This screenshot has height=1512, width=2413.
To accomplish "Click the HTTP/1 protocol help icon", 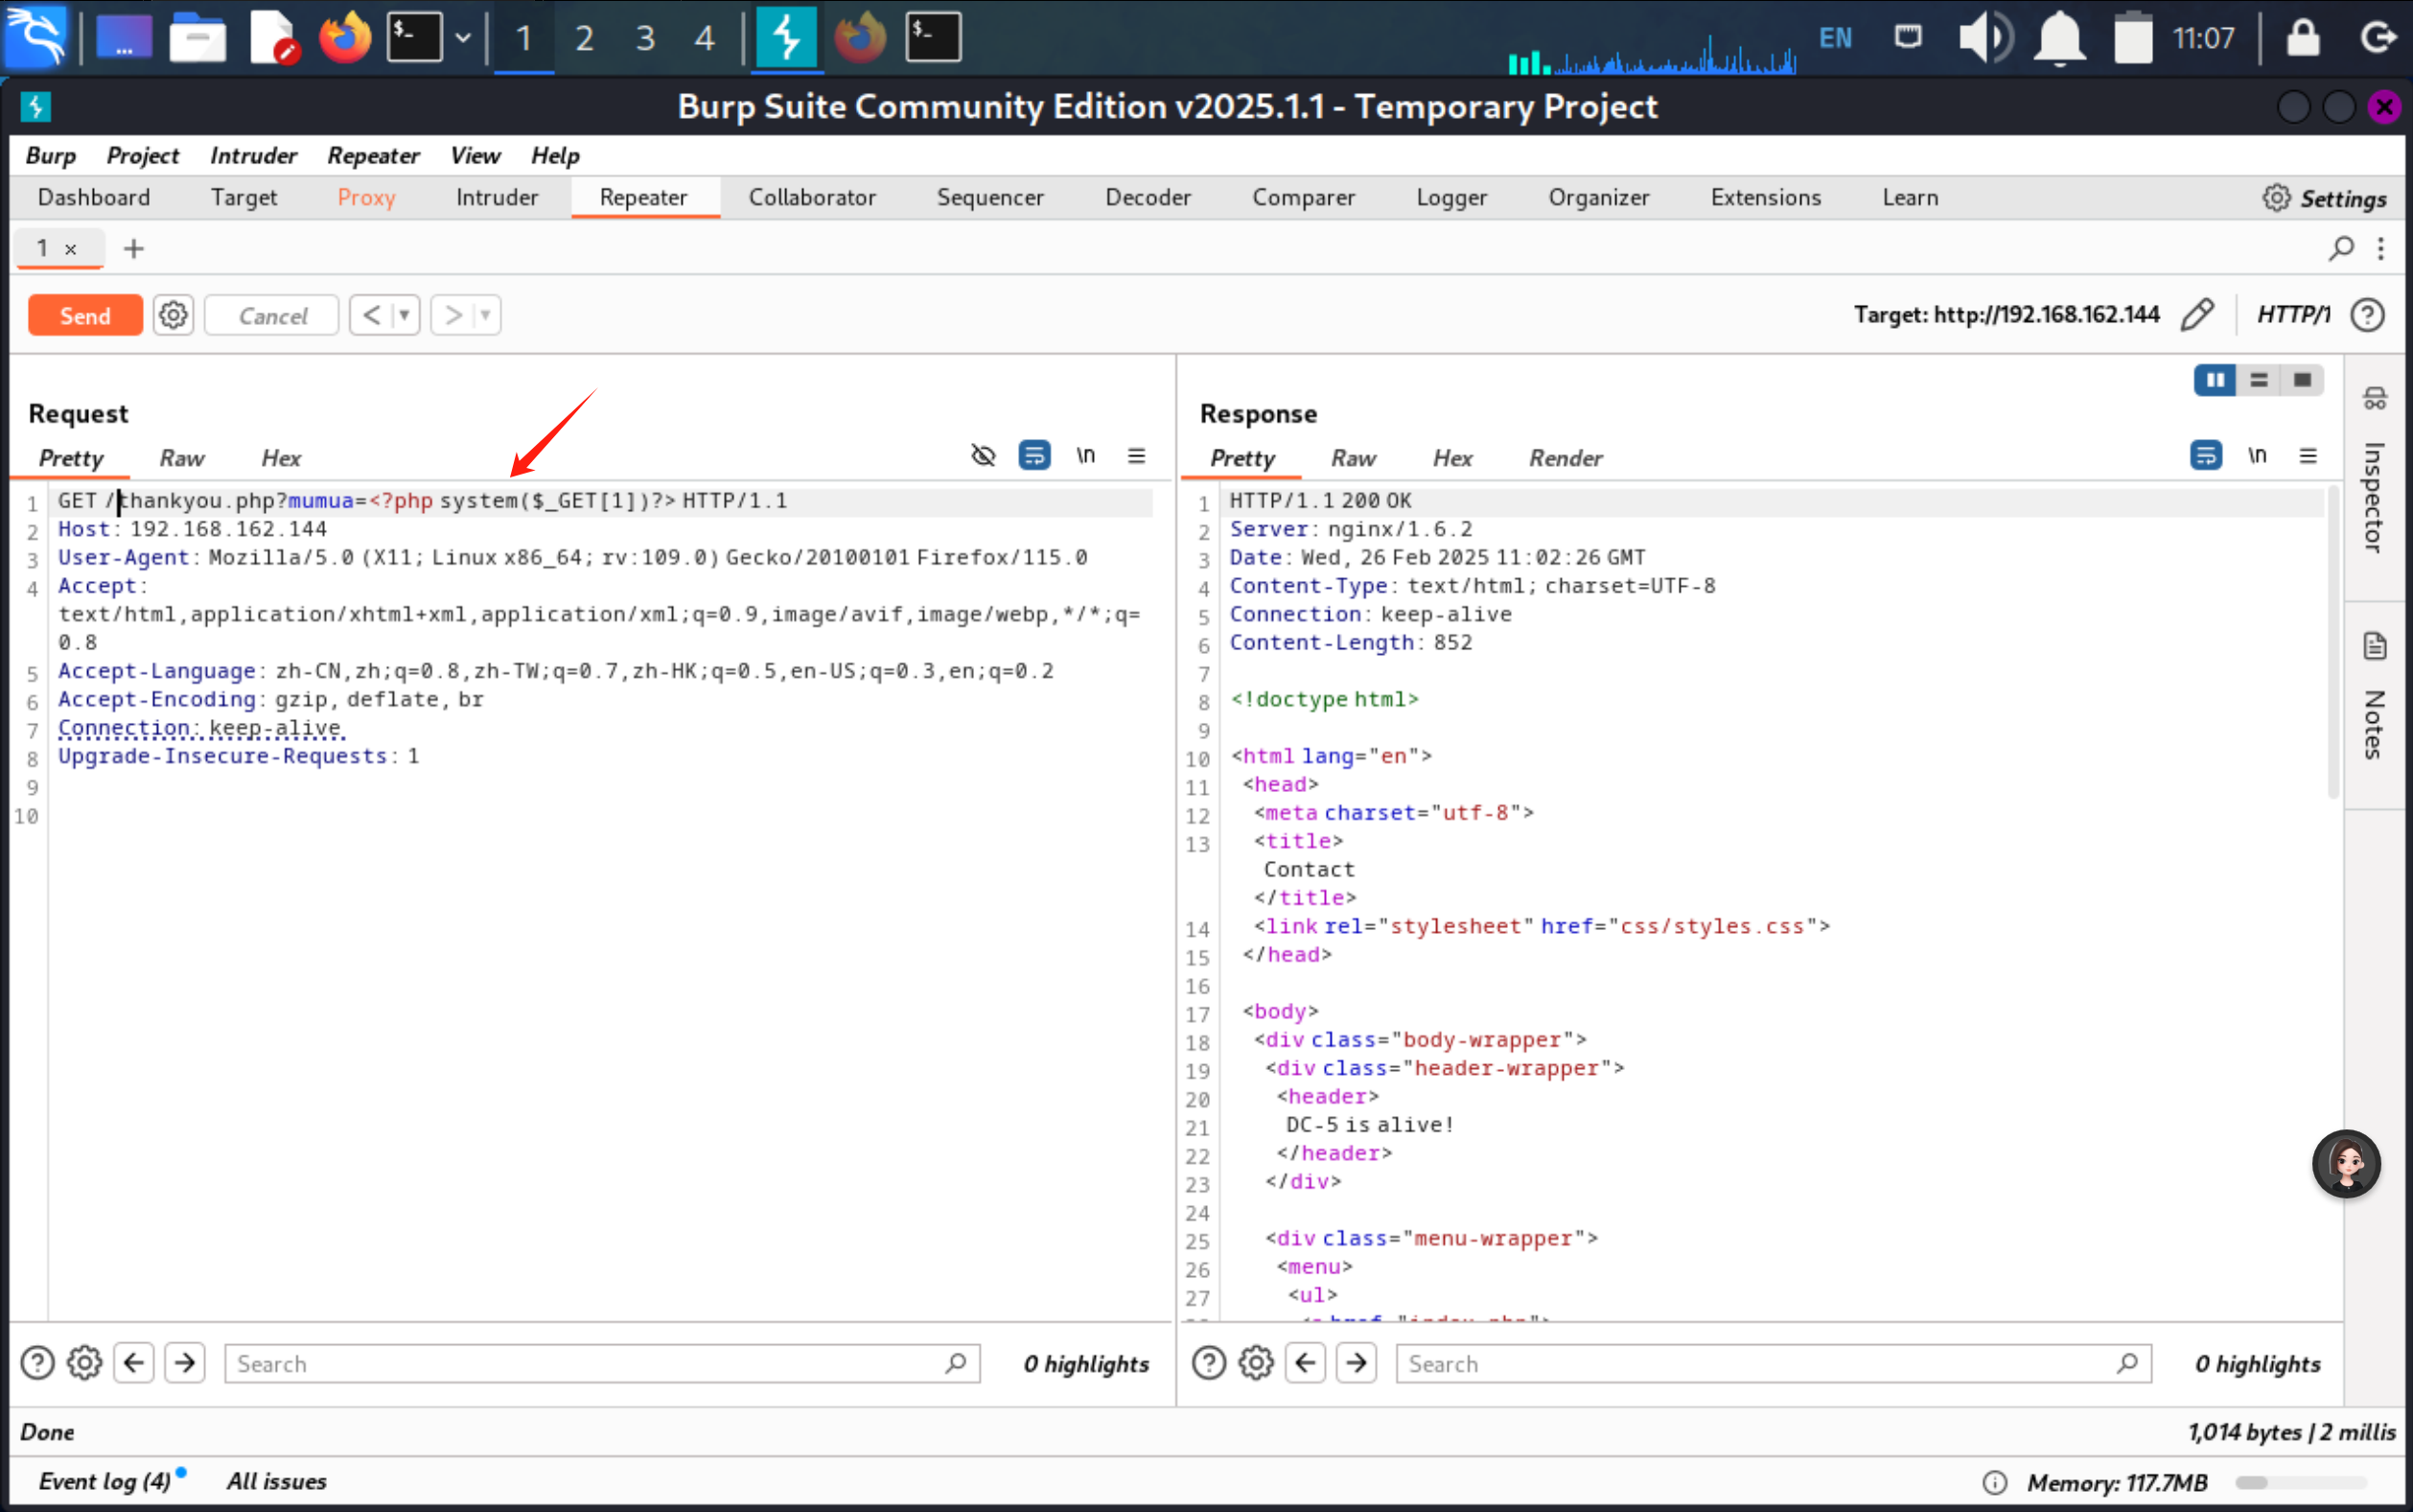I will click(2367, 315).
